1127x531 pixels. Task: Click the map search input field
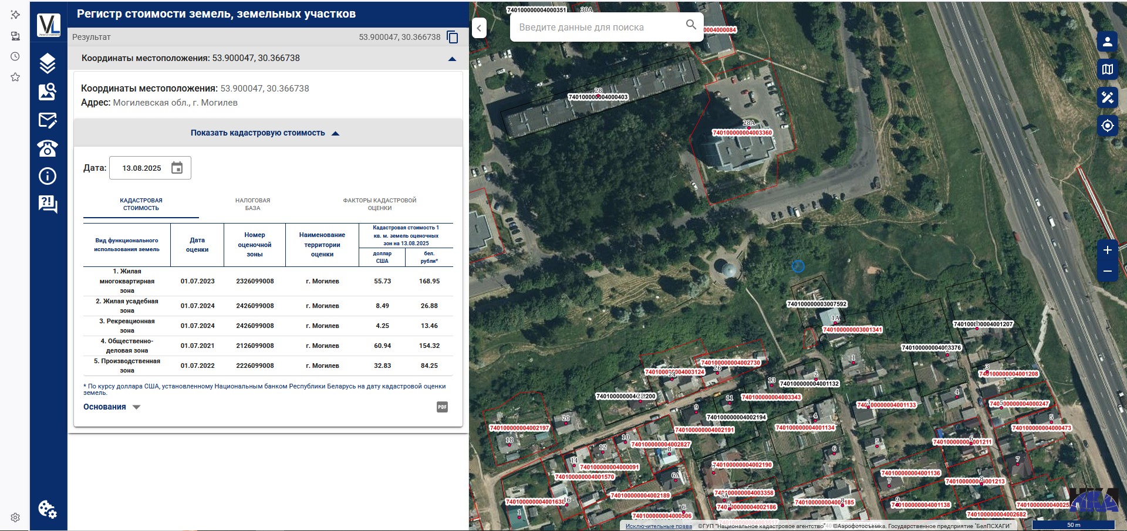pyautogui.click(x=599, y=28)
